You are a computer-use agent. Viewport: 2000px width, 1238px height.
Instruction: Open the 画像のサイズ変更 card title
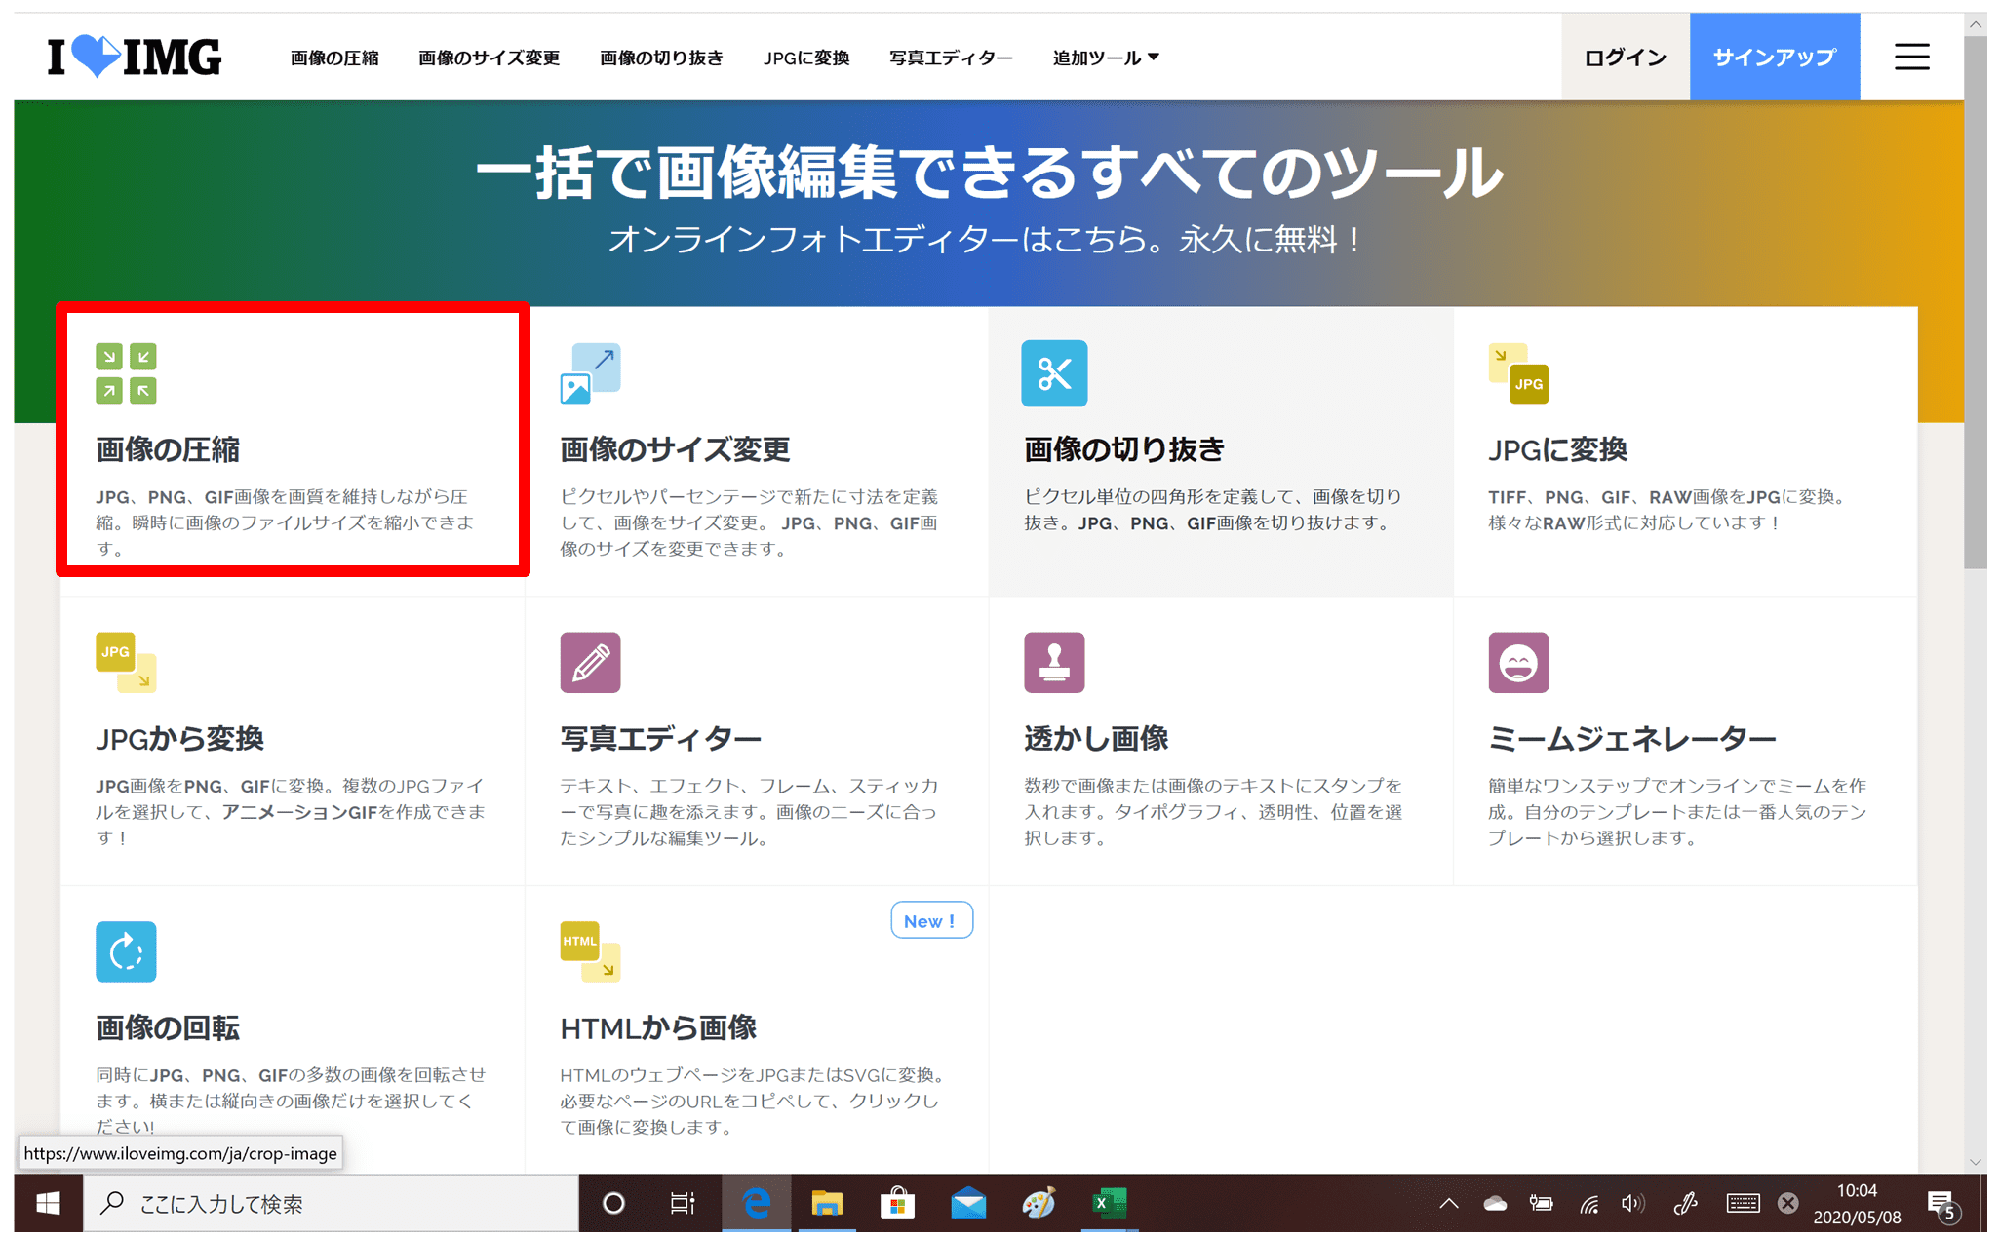click(675, 449)
